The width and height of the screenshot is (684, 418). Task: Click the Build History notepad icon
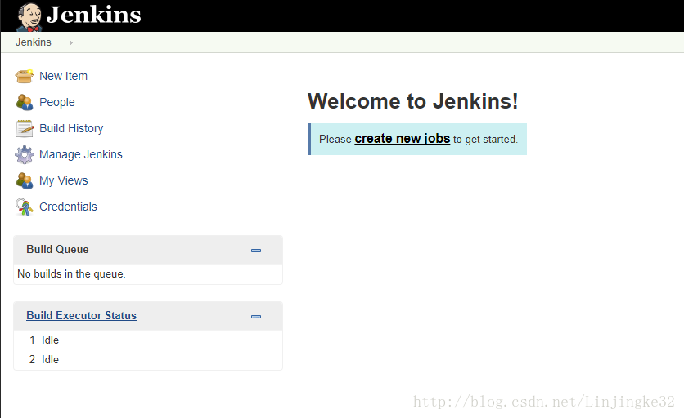coord(24,128)
